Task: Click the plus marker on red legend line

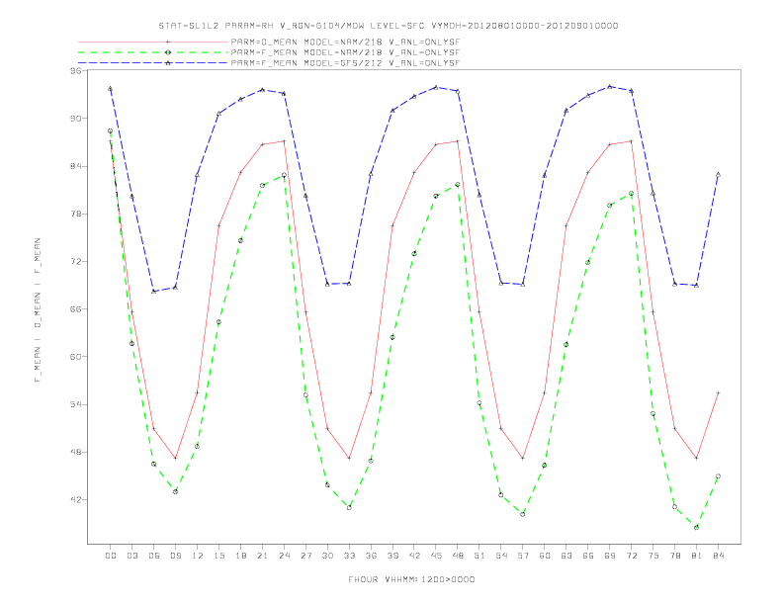Action: [168, 42]
